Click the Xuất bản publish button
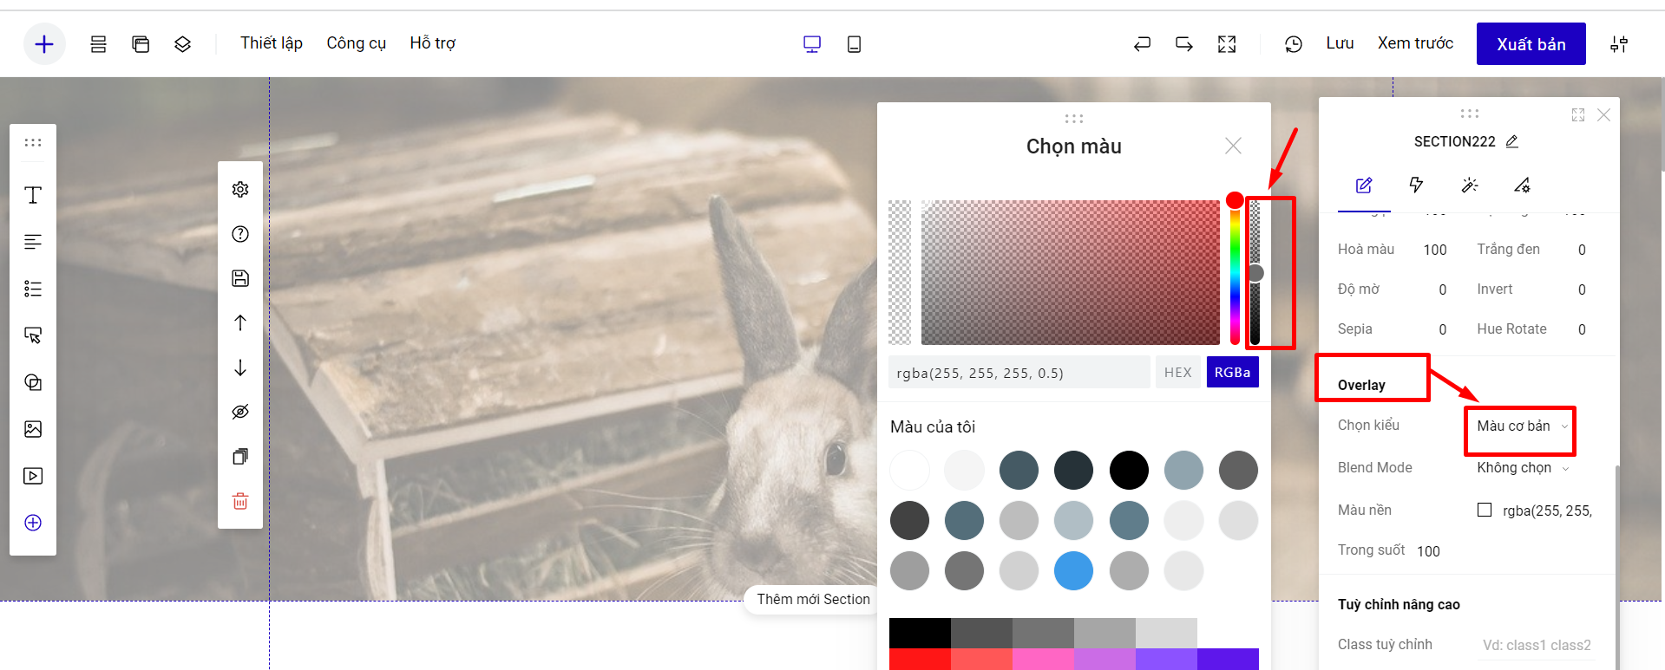Image resolution: width=1665 pixels, height=670 pixels. tap(1531, 44)
